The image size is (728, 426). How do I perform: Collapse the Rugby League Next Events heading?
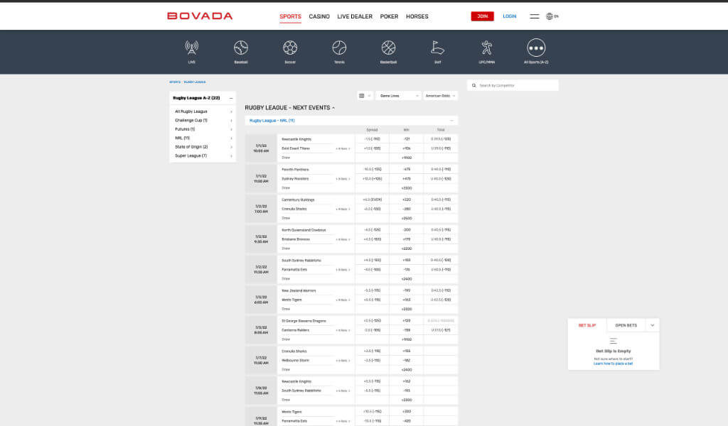coord(333,107)
